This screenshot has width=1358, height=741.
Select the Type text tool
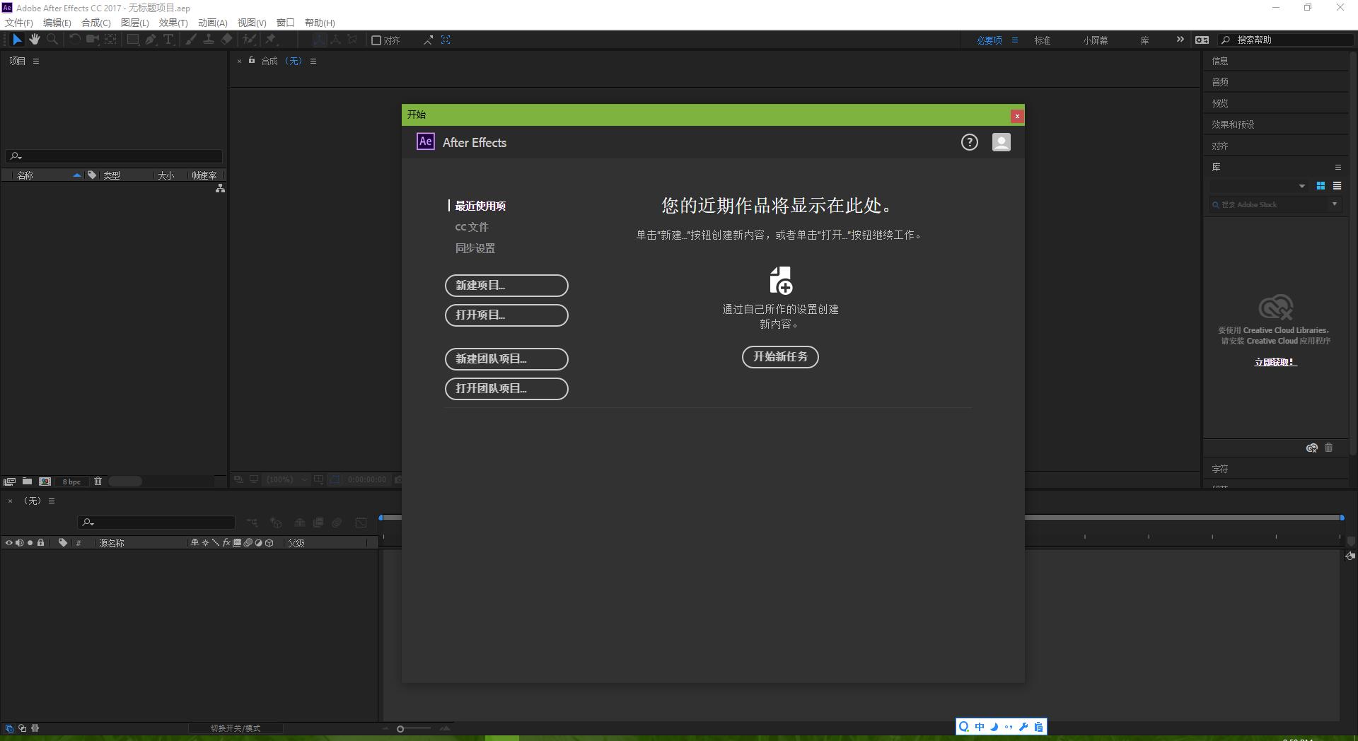168,40
